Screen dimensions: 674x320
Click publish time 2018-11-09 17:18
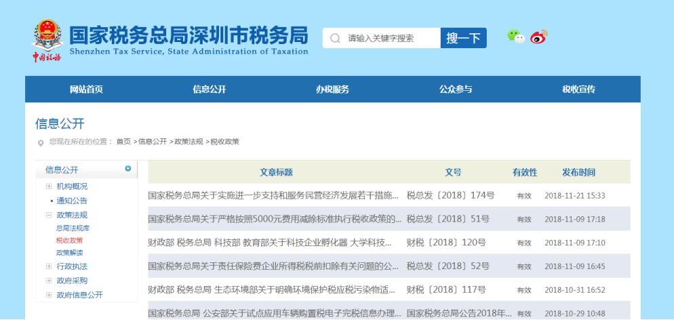575,219
